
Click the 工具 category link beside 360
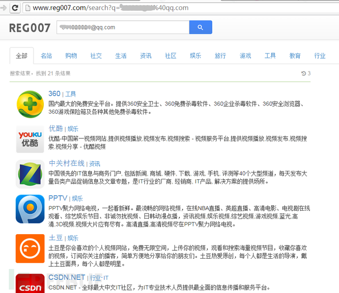(x=70, y=94)
